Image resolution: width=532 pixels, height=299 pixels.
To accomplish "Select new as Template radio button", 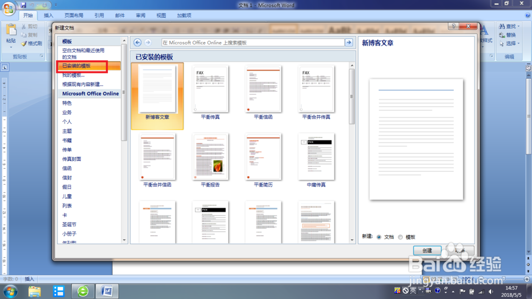I will [401, 237].
